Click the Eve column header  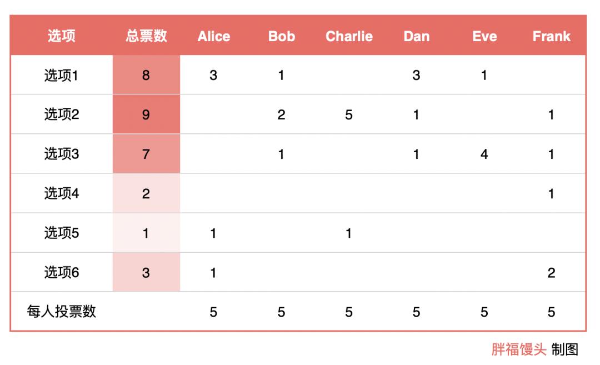pyautogui.click(x=484, y=36)
